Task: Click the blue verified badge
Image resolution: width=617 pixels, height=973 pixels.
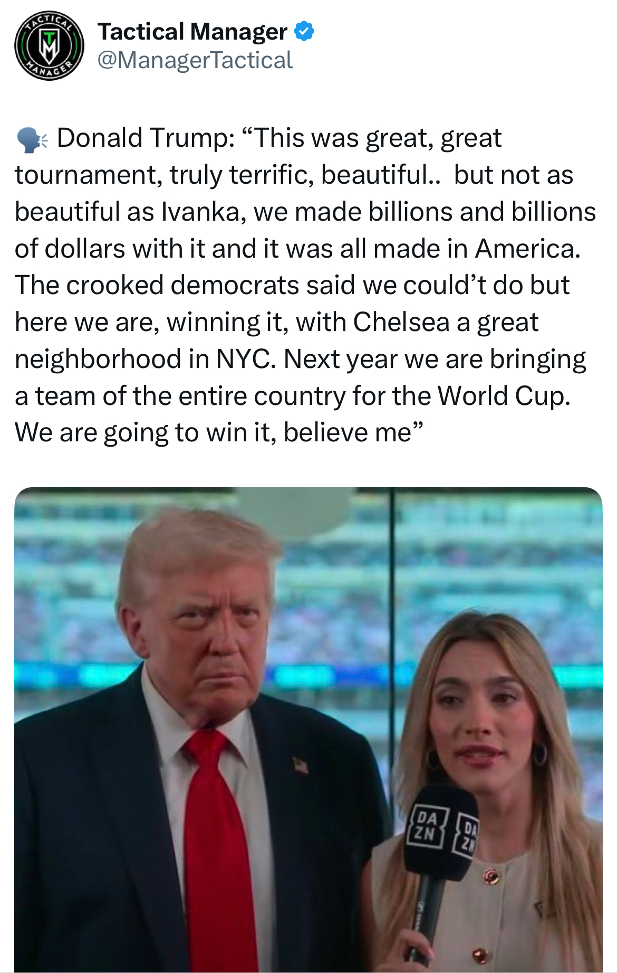Action: click(304, 31)
